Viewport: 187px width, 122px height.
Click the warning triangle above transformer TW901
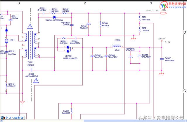point(30,27)
